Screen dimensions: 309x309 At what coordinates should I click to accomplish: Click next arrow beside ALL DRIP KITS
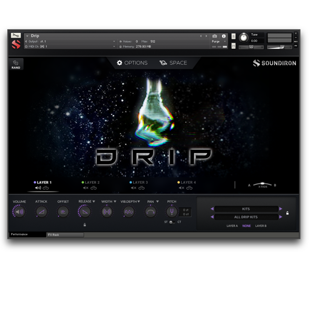tap(281, 217)
